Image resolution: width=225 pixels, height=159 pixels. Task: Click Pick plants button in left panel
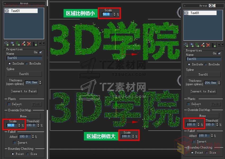pos(37,104)
